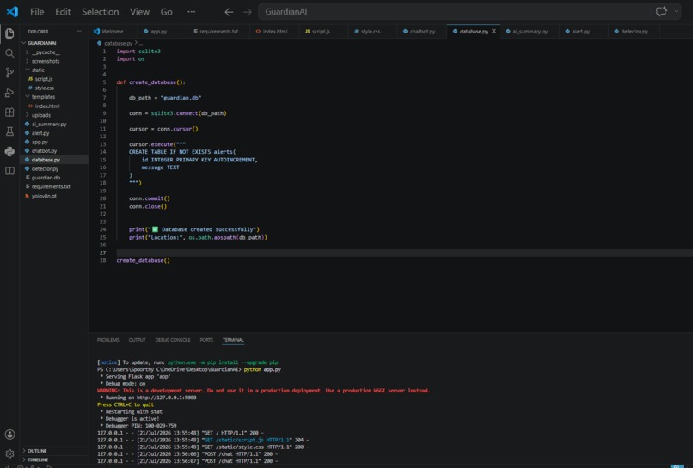Open the Go menu
This screenshot has height=468, width=693.
(167, 12)
